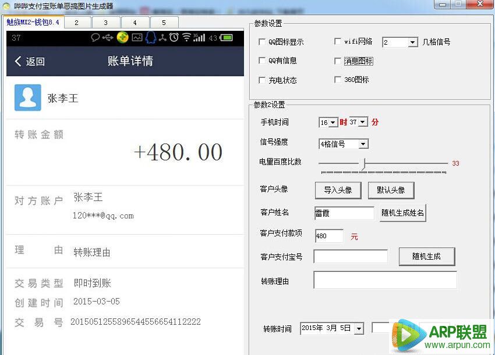Click the 客户支付款项 field showing 480
This screenshot has height=355, width=495.
329,236
